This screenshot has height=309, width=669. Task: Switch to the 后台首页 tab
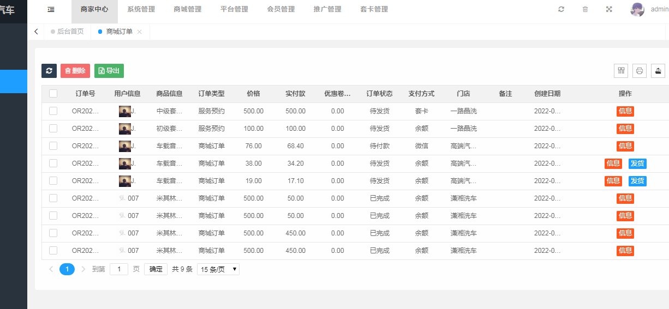coord(67,32)
